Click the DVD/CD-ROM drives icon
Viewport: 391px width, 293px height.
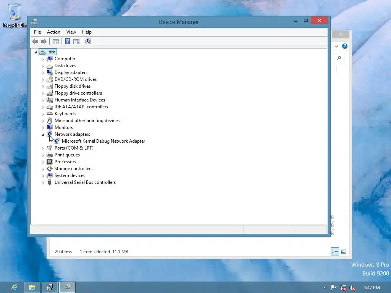pyautogui.click(x=50, y=79)
